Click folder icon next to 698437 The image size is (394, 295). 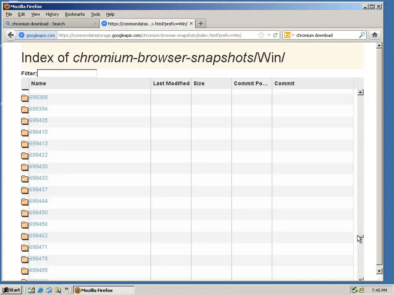click(x=25, y=190)
